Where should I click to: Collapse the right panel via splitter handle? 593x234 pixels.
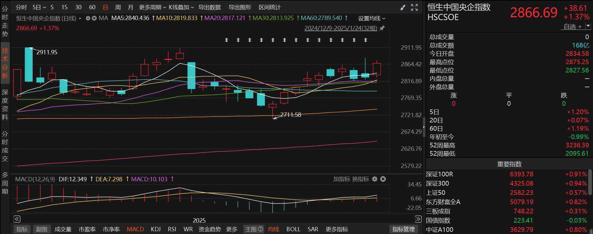coord(424,127)
